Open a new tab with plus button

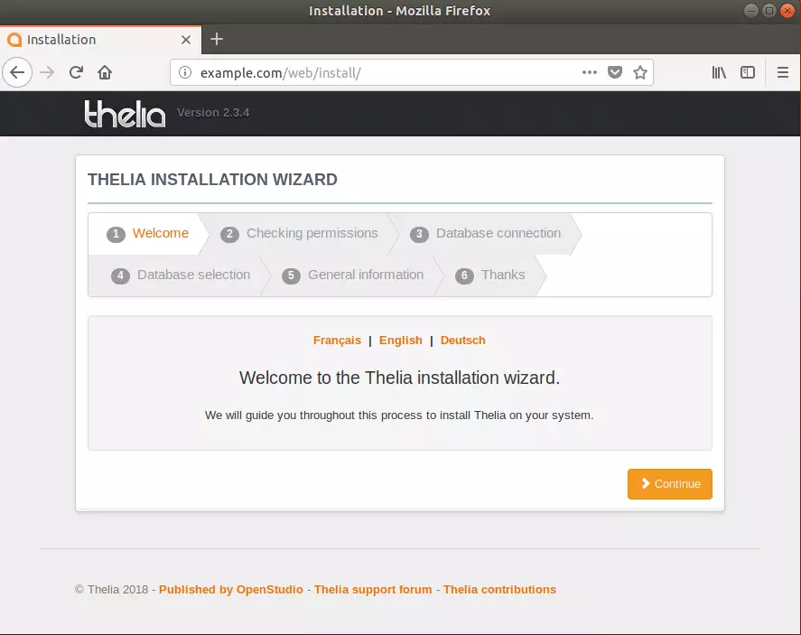pos(217,39)
